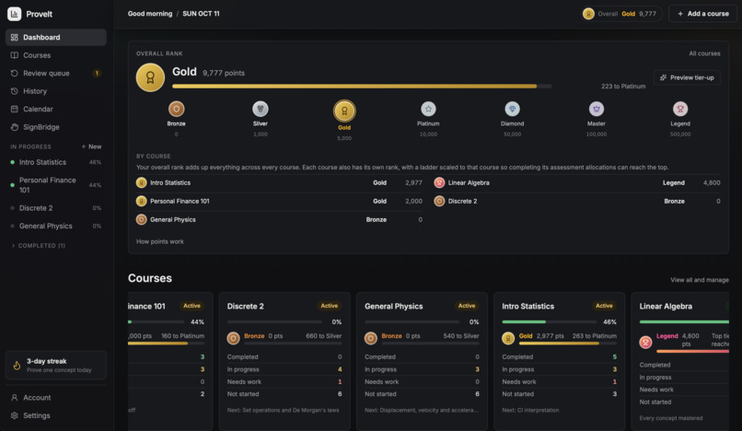Click Next: CI interpretation on Intro Statistics
This screenshot has width=742, height=431.
(x=530, y=410)
